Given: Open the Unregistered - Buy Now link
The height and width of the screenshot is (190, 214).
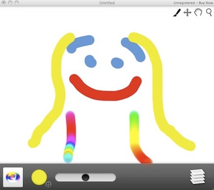Looking at the screenshot, I should point(193,3).
